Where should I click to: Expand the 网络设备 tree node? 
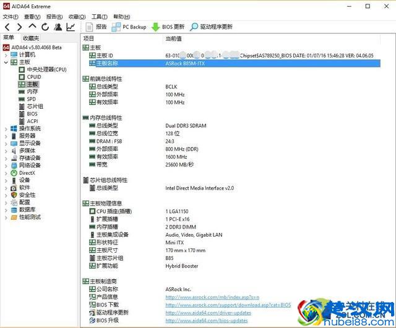6,166
